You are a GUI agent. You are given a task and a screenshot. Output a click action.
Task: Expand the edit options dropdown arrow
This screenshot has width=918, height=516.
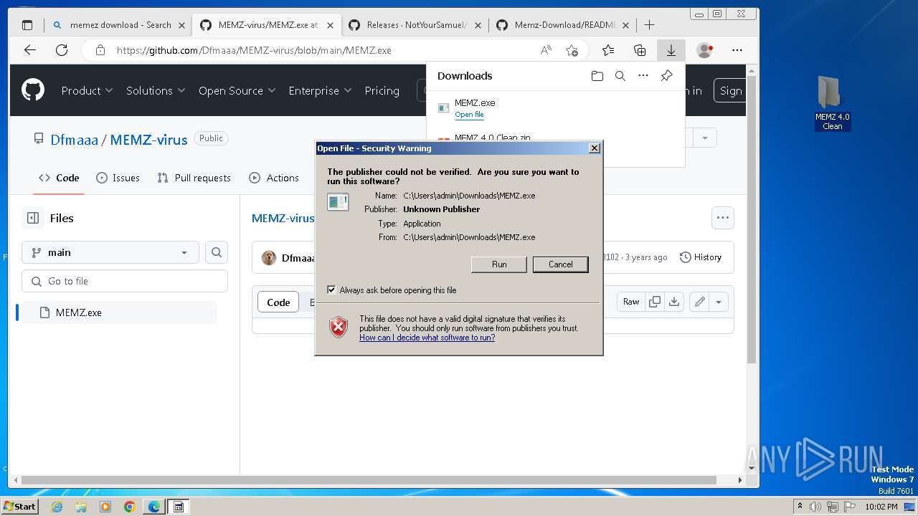719,302
